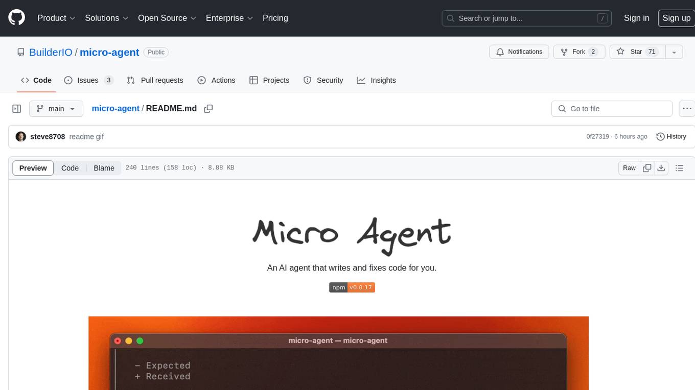Fork the repository
Viewport: 695px width, 390px height.
pos(578,52)
